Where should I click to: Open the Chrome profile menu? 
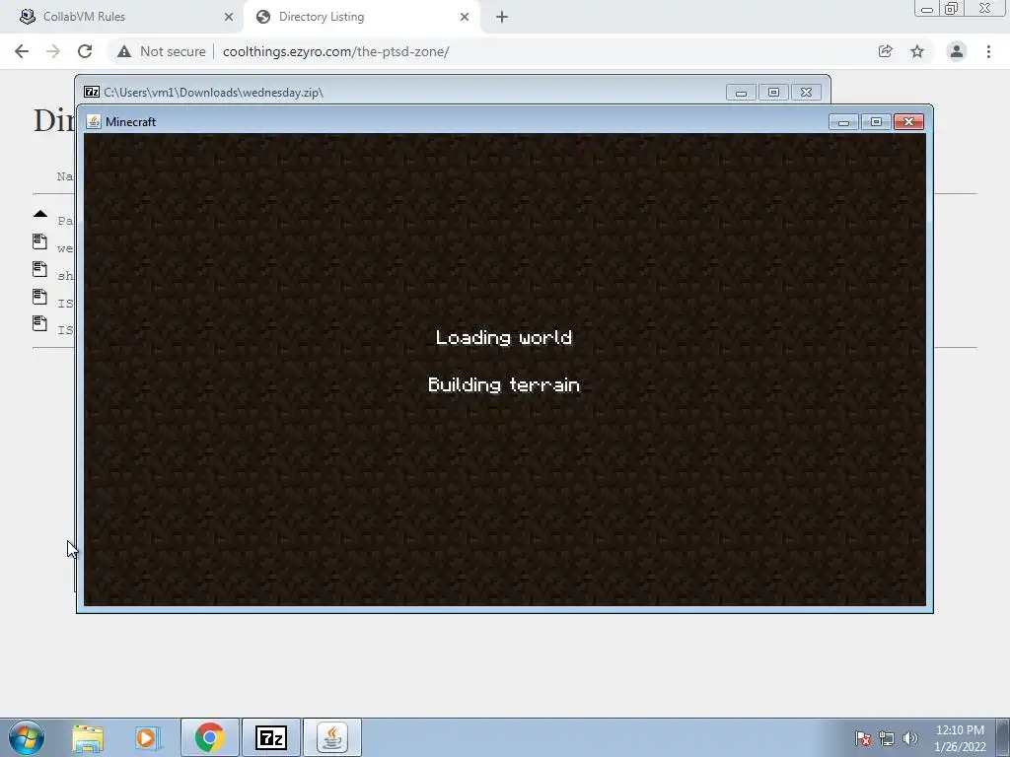(957, 51)
